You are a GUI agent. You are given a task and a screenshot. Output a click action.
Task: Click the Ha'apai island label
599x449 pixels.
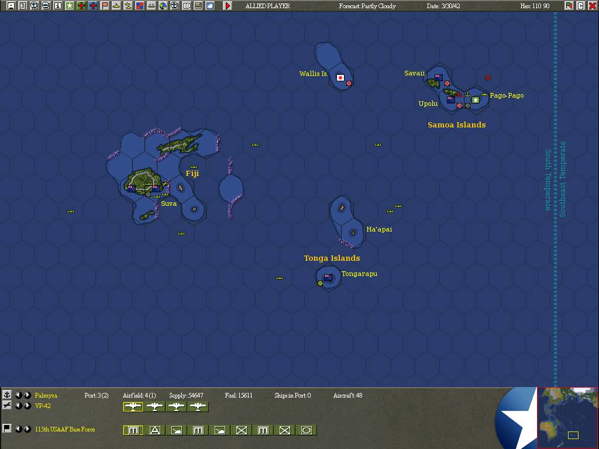379,229
